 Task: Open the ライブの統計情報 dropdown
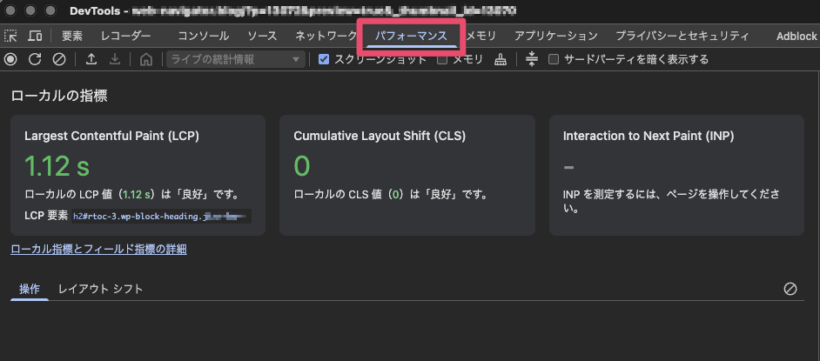coord(236,59)
